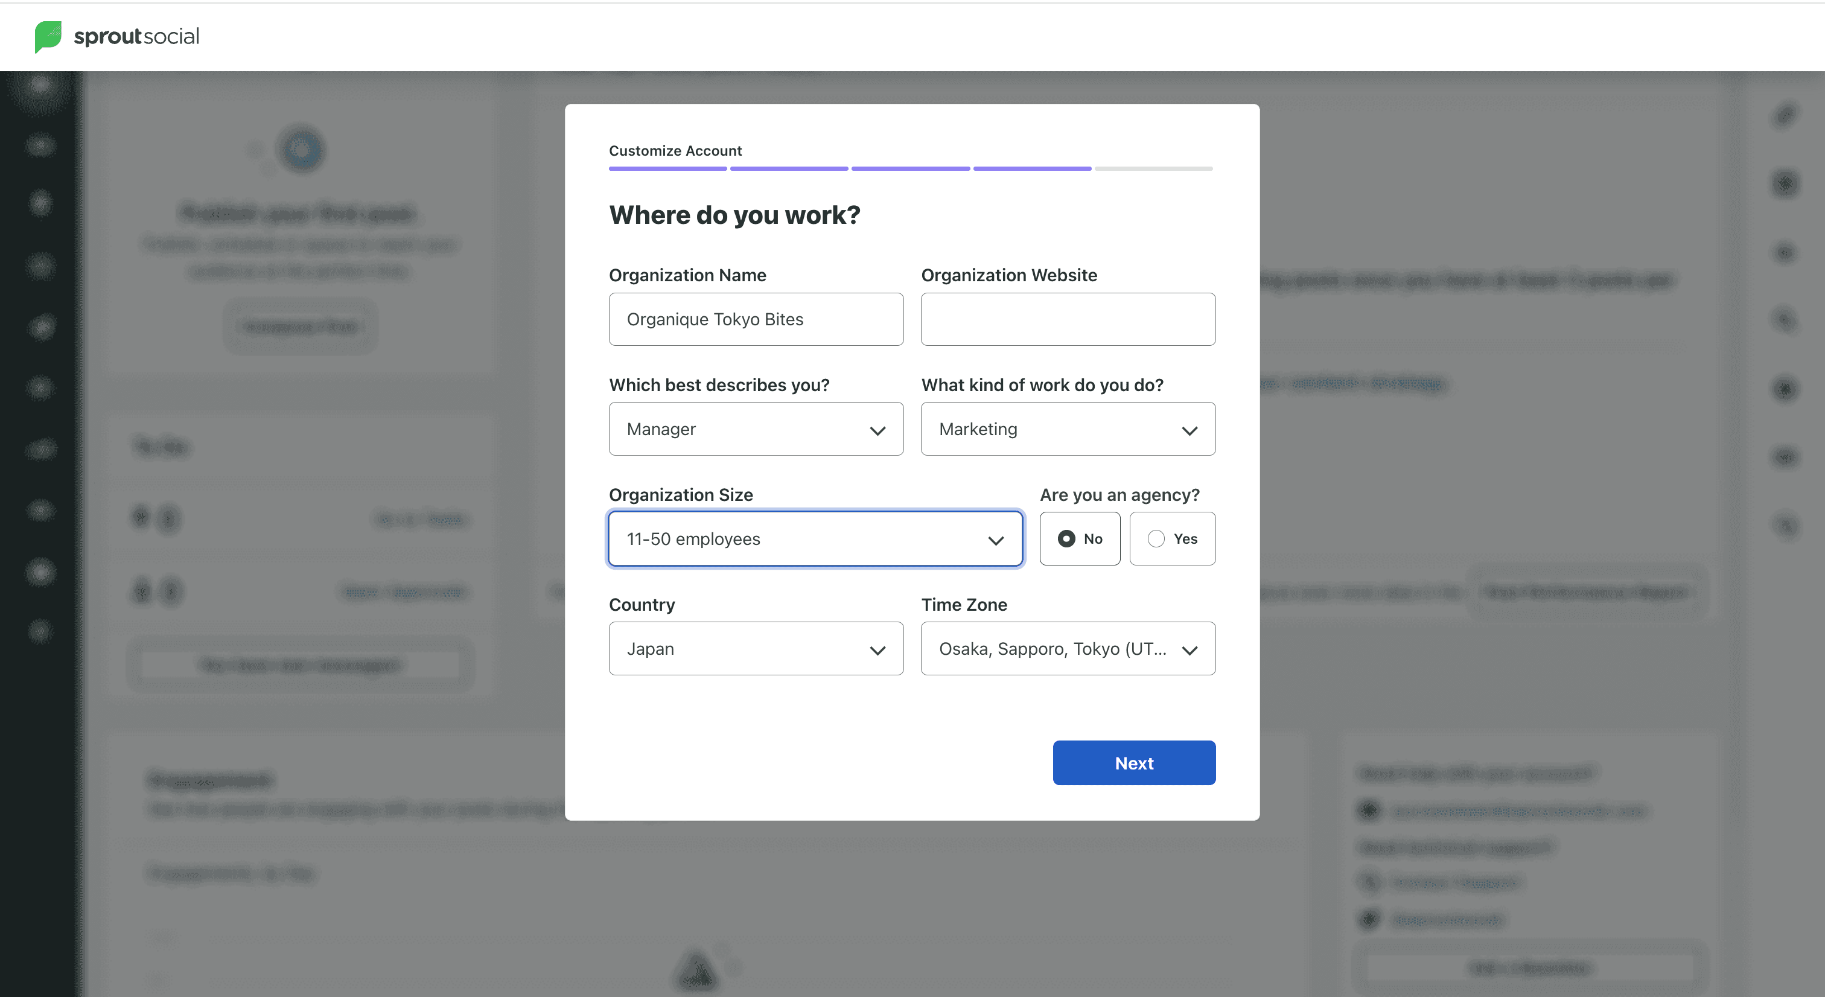1825x997 pixels.
Task: Click chevron arrow on Time Zone field
Action: 1189,650
